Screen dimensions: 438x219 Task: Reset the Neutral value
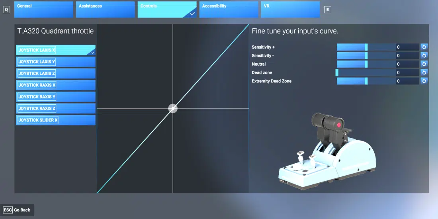click(x=424, y=64)
